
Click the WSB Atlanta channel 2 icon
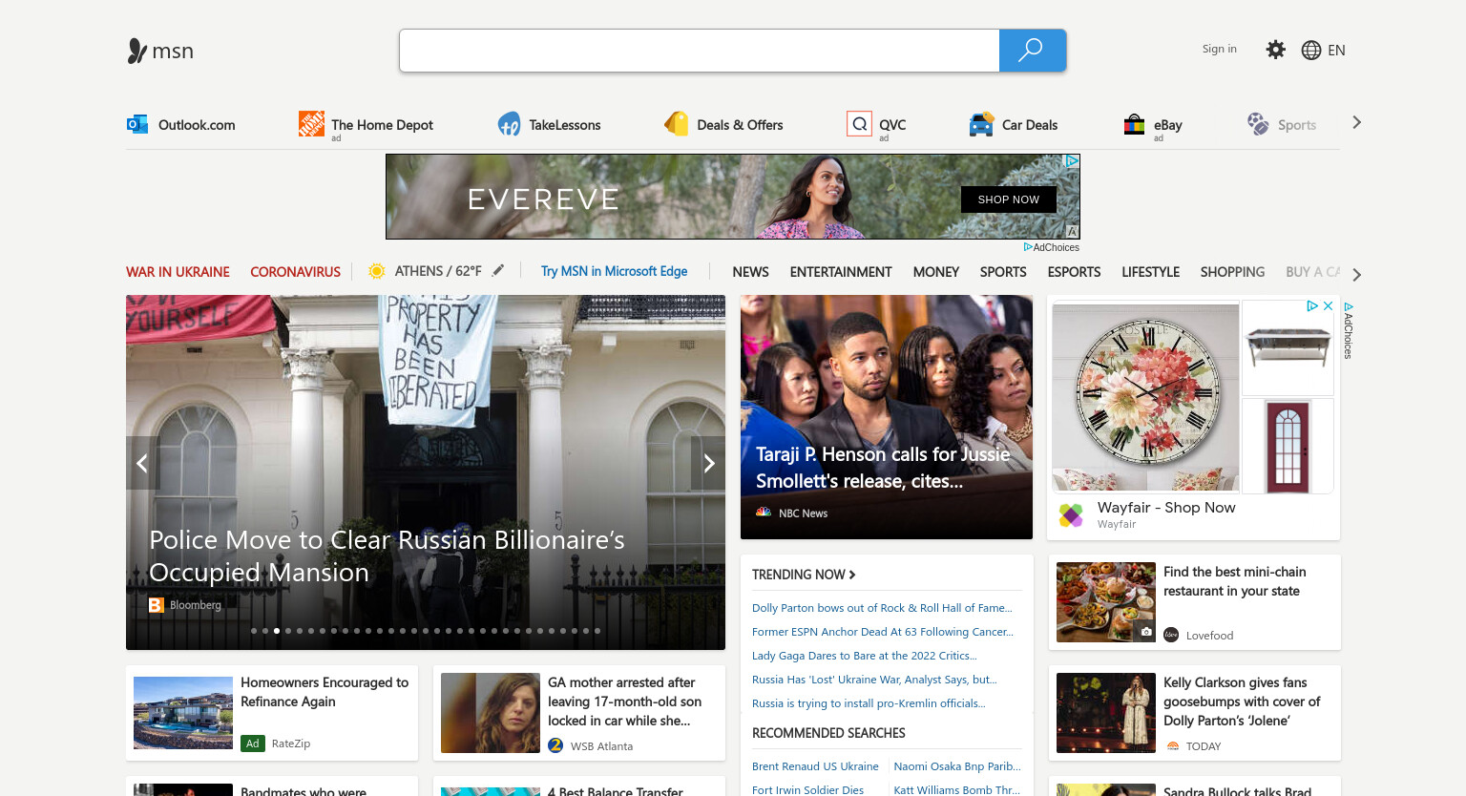click(x=555, y=745)
